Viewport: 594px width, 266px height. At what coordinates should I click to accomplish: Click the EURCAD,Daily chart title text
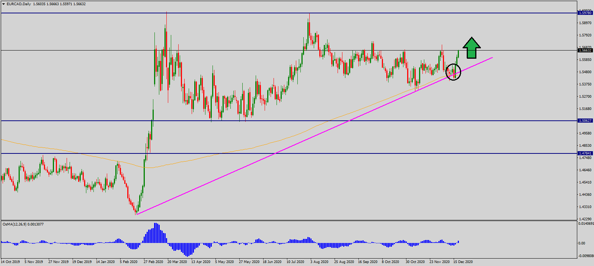click(19, 4)
